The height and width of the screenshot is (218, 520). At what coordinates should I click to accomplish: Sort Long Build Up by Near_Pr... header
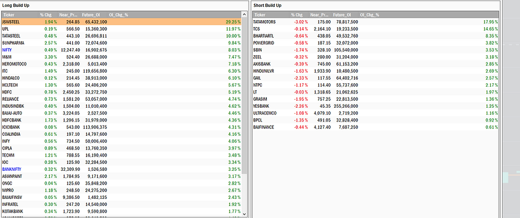click(x=69, y=14)
